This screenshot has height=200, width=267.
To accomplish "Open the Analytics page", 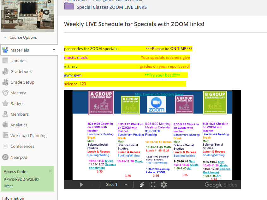I will [19, 125].
